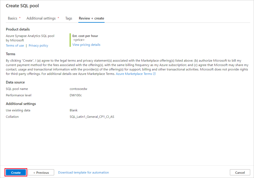This screenshot has width=254, height=178.
Task: Switch to the Basics tab
Action: (x=13, y=18)
